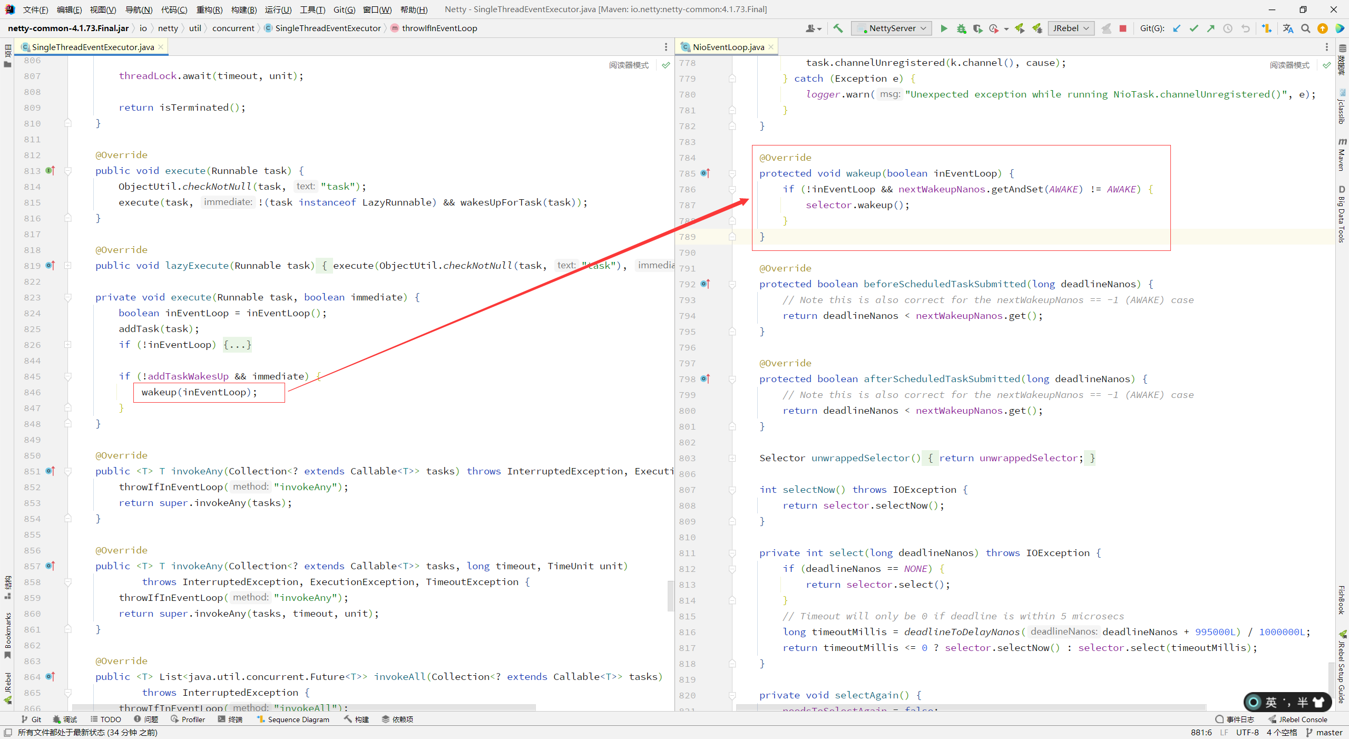
Task: Stop the running process (red square)
Action: pos(1123,28)
